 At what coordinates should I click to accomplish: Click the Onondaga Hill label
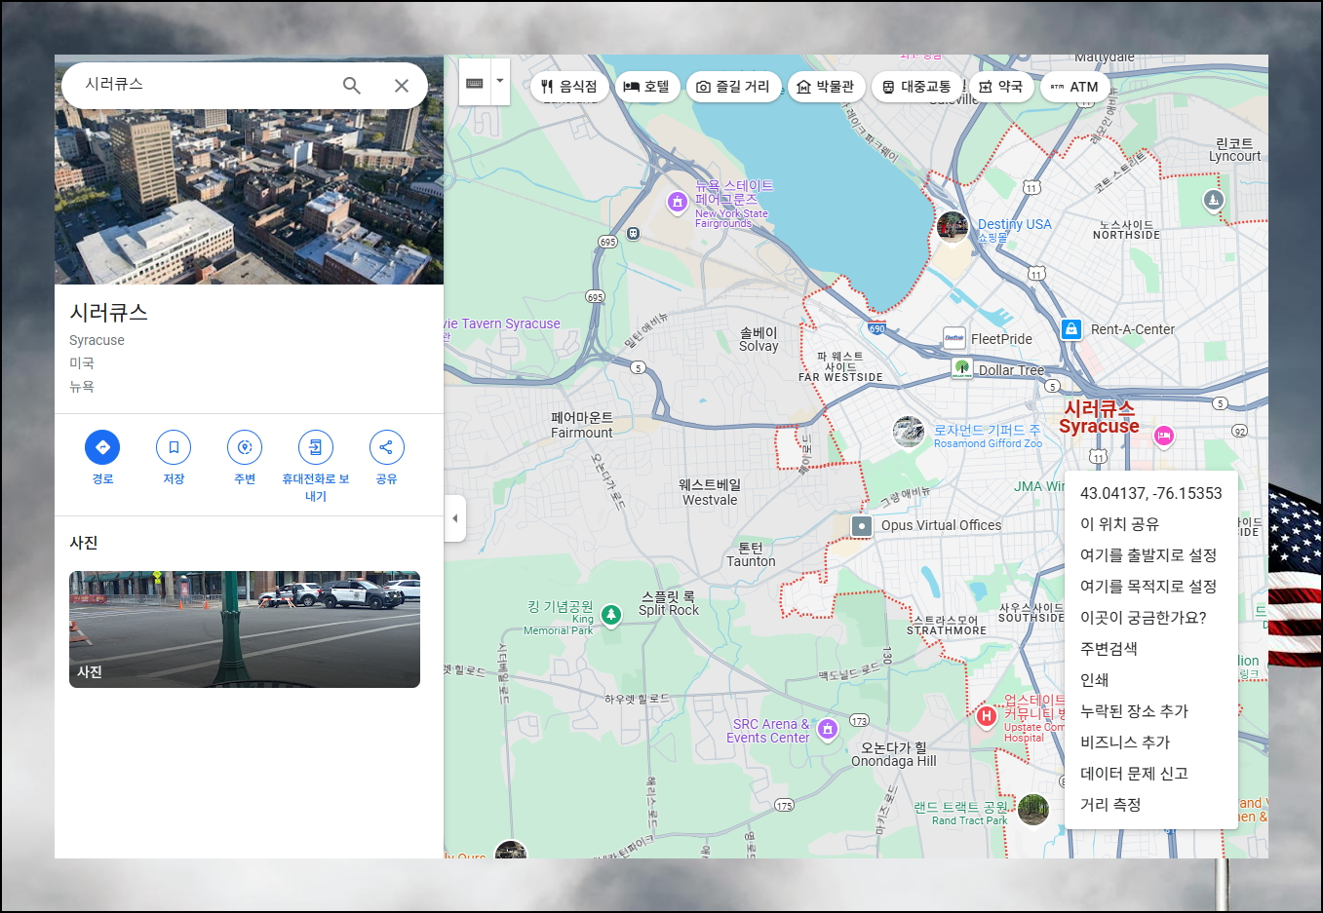click(x=894, y=754)
